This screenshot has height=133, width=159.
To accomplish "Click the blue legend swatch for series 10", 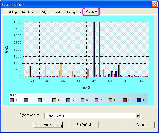I will point(139,100).
